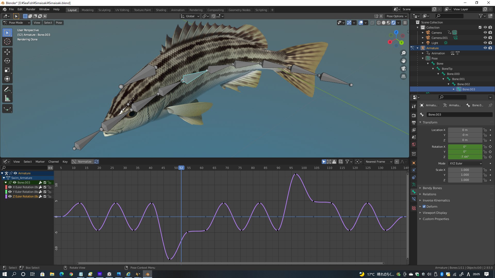The width and height of the screenshot is (495, 278).
Task: Toggle visibility of Z Euler Rotation channel
Action: [10, 196]
